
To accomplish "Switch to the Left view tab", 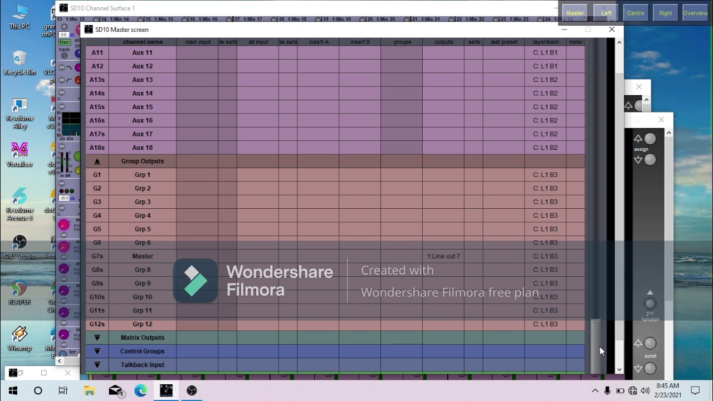I will pos(606,13).
